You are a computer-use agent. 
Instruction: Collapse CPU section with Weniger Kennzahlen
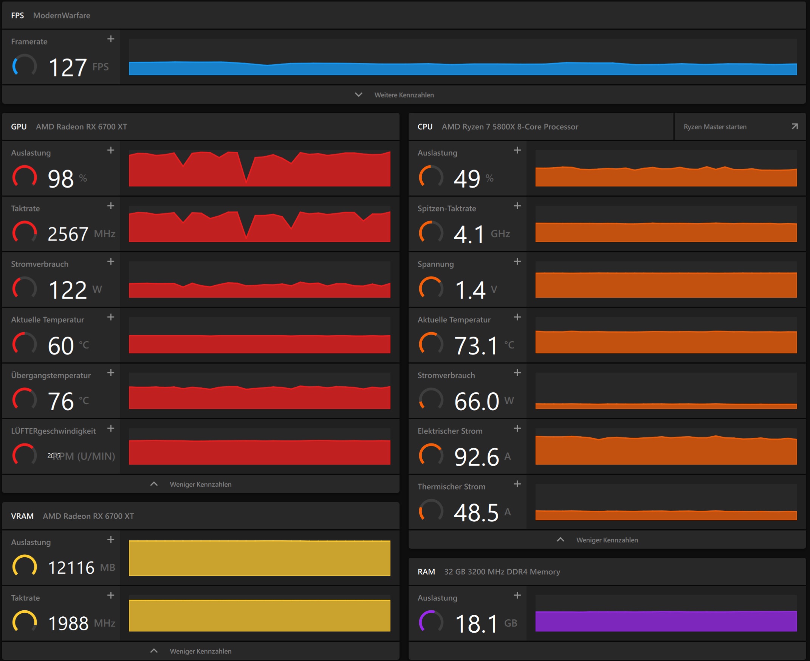point(607,540)
